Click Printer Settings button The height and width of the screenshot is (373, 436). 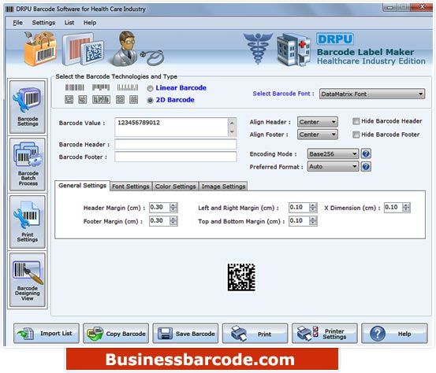(325, 334)
